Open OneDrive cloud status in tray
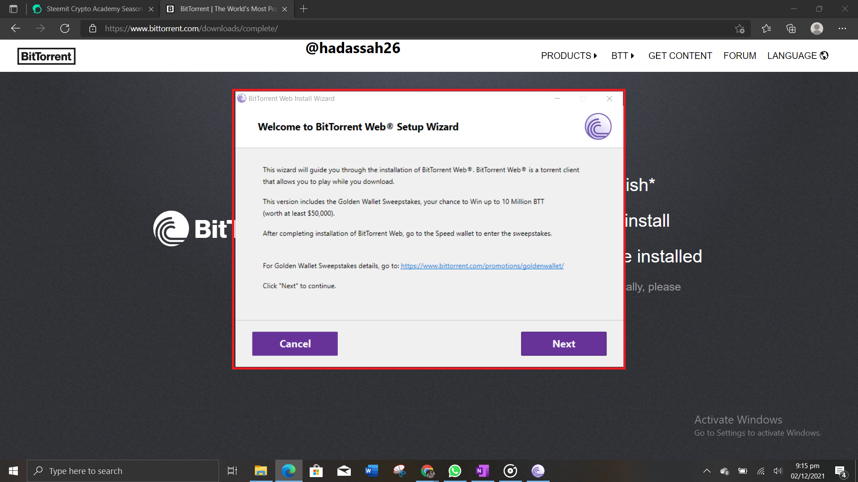The width and height of the screenshot is (858, 482). pos(724,471)
